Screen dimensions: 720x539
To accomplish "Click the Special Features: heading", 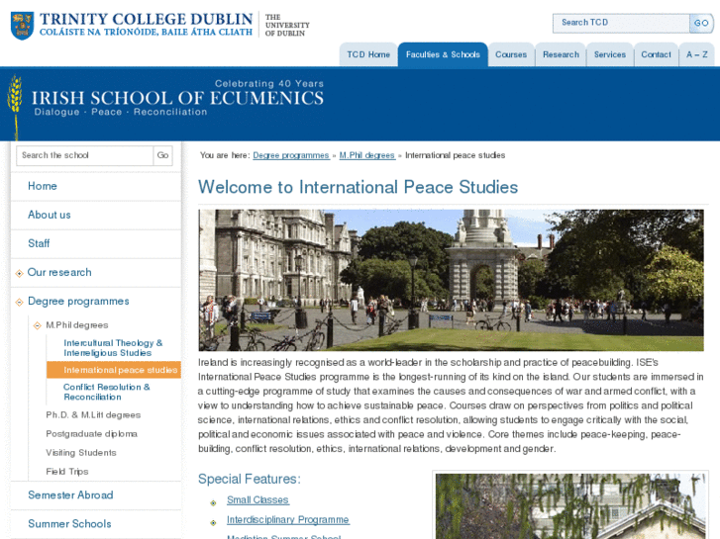I will 250,479.
